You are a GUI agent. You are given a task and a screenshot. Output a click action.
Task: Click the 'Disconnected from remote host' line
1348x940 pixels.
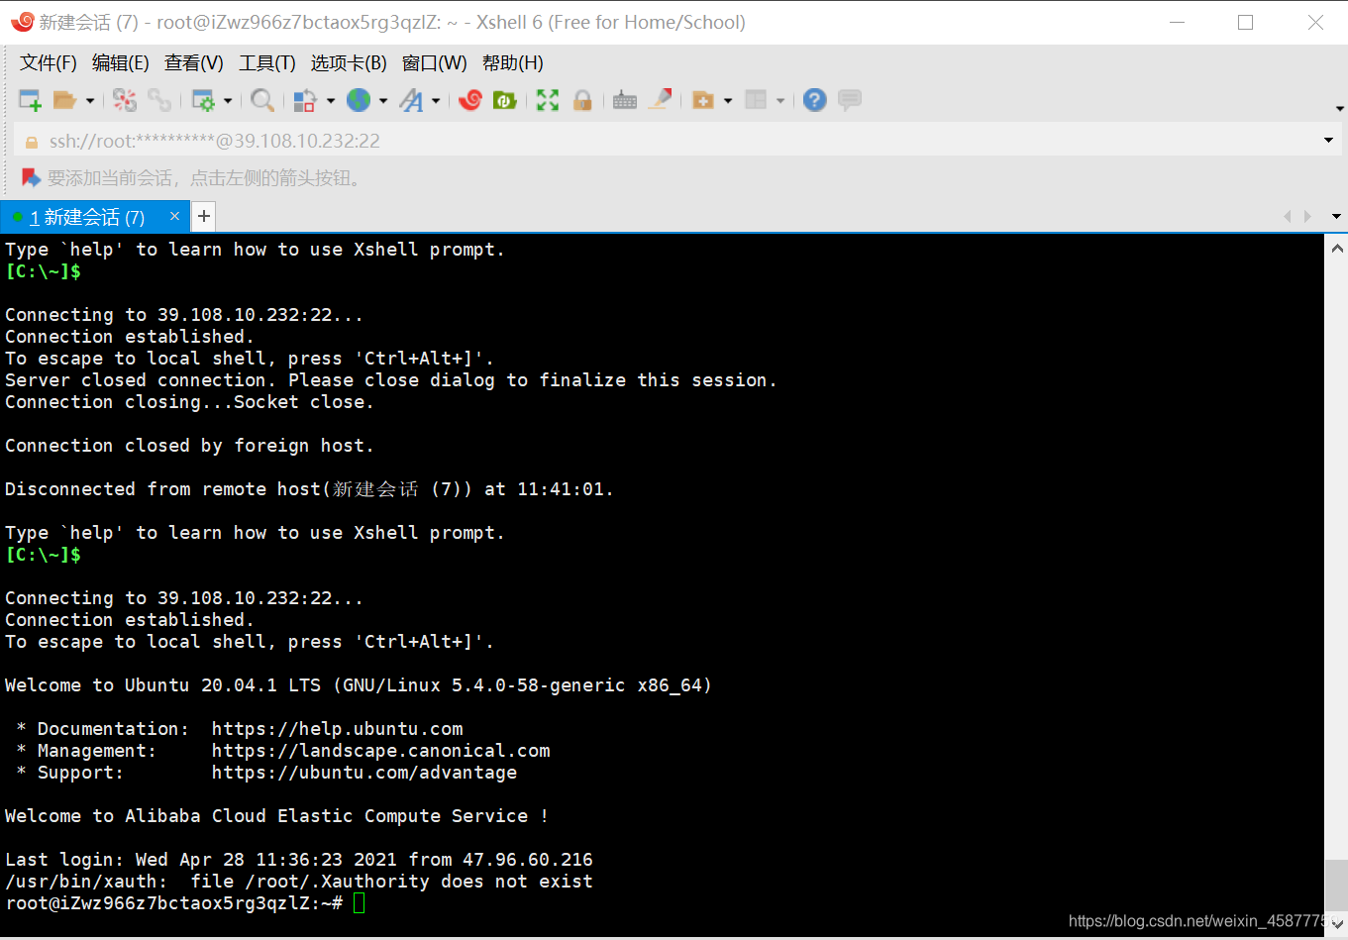click(309, 489)
